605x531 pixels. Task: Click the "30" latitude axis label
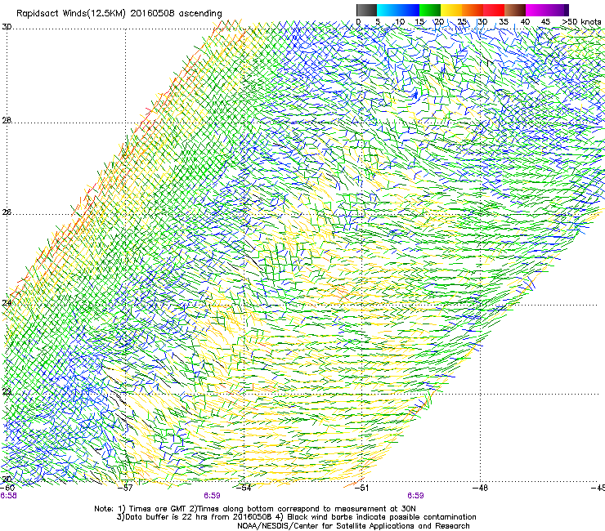[x=7, y=27]
